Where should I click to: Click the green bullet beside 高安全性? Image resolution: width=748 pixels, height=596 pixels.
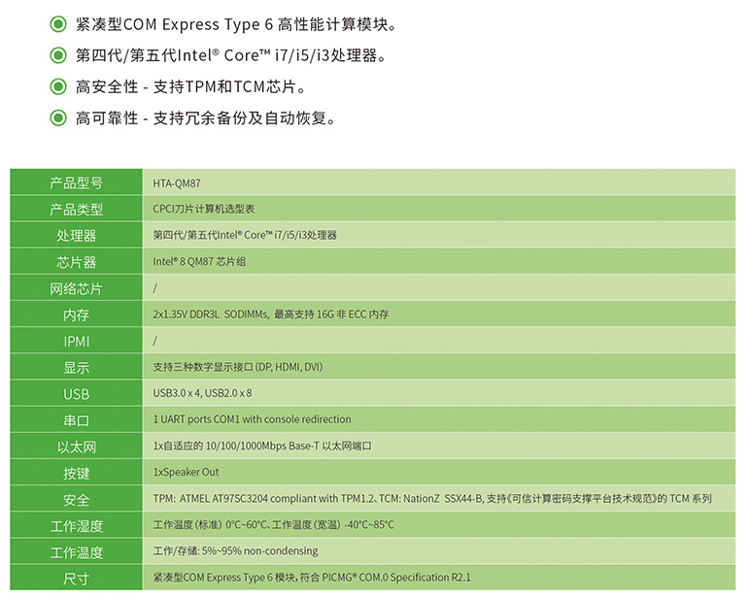[58, 86]
